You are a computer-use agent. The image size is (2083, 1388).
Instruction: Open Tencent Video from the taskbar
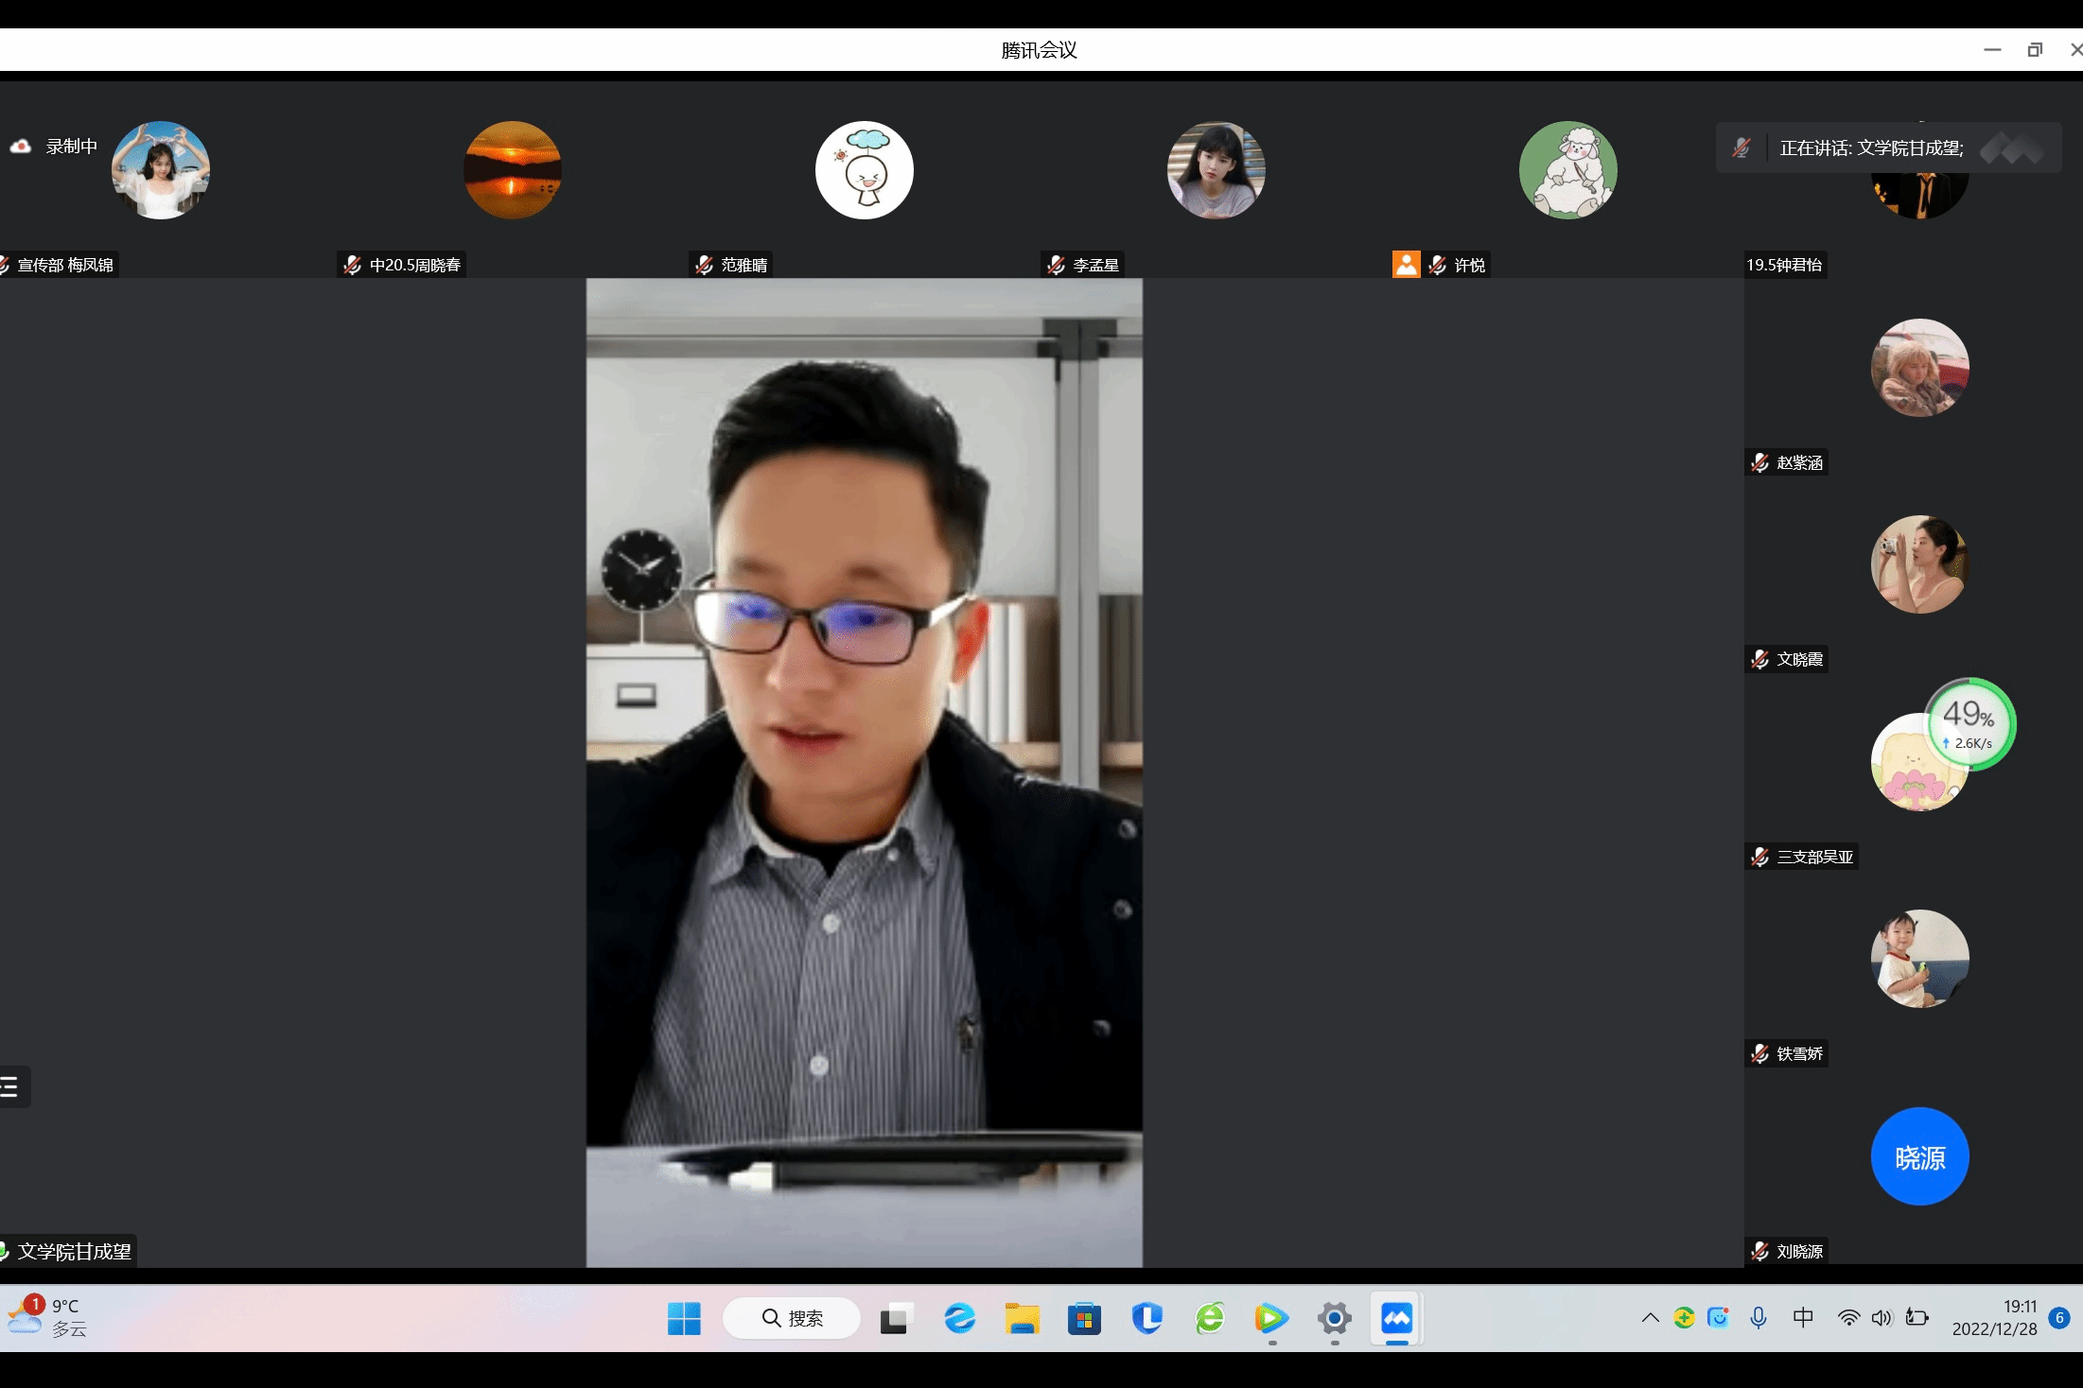(x=1271, y=1318)
